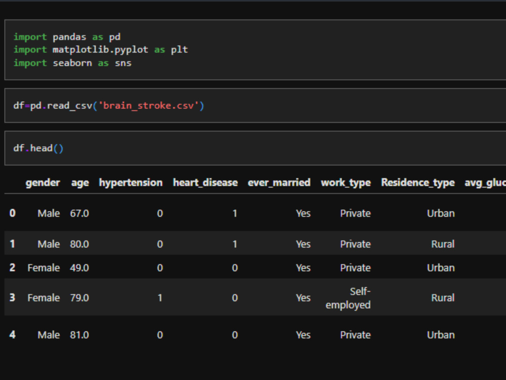
Task: Click the 'import matplotlib.pyplot as plt' line
Action: [x=100, y=50]
